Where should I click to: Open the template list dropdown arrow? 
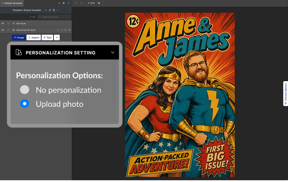tap(59, 3)
